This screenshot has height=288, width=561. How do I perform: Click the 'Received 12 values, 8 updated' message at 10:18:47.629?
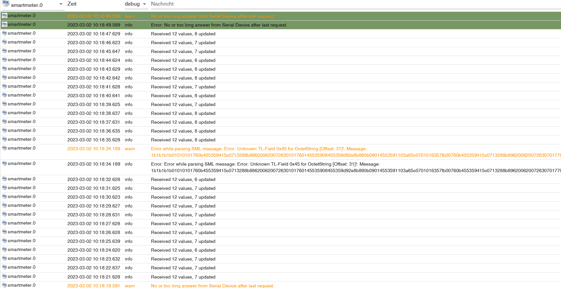(x=183, y=34)
